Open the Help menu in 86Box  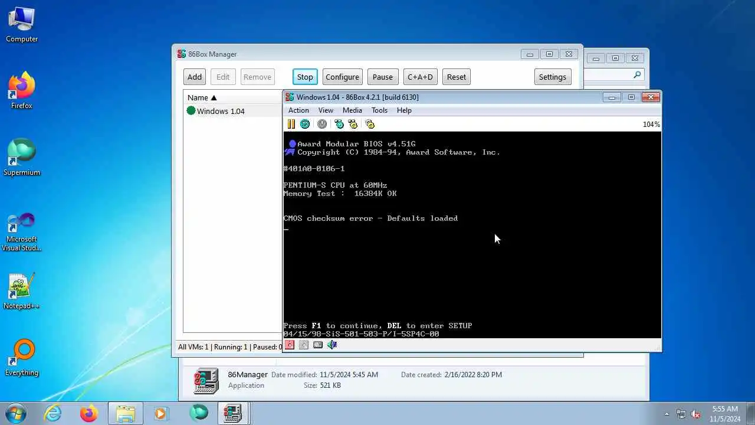click(404, 110)
